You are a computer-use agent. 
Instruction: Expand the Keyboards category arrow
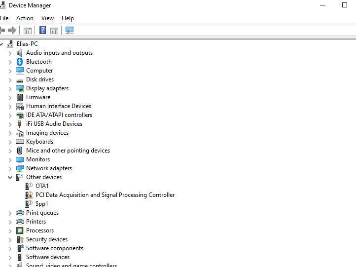tap(10, 142)
